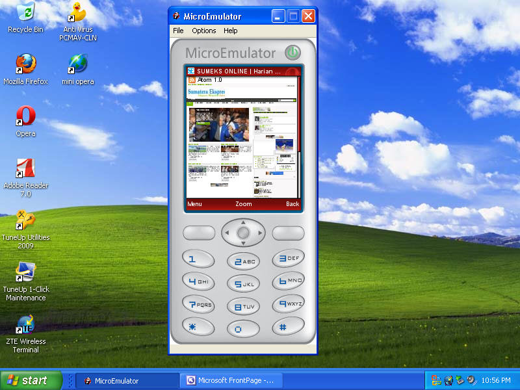The width and height of the screenshot is (520, 390).
Task: Click the Windows start button
Action: (31, 380)
